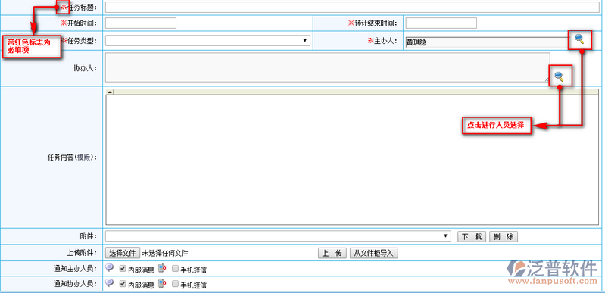Expand the 附件 dropdown list
This screenshot has height=293, width=605.
coord(278,236)
